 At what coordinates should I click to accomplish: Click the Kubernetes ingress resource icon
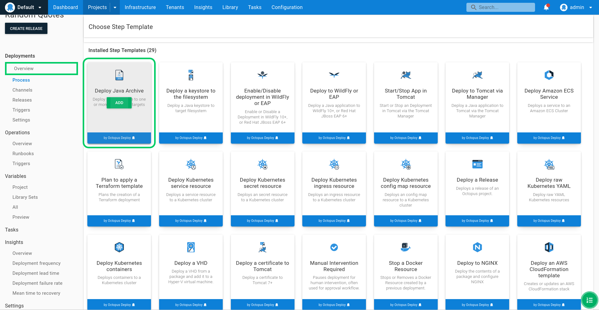[334, 164]
